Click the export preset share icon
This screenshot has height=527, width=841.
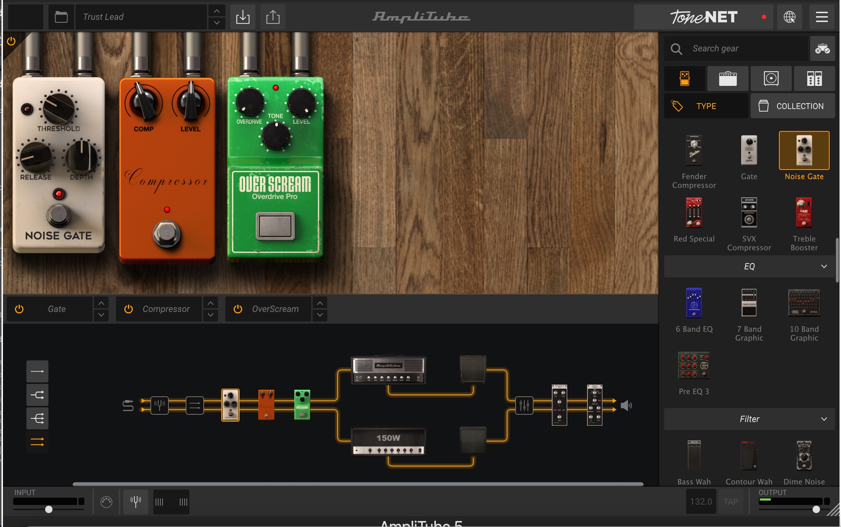(273, 17)
